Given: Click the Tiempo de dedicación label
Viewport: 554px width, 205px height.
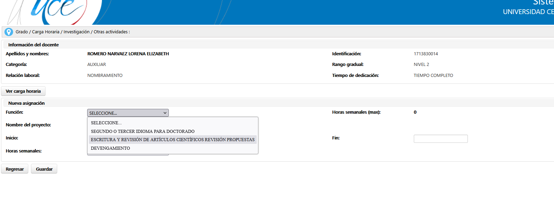Looking at the screenshot, I should point(355,76).
